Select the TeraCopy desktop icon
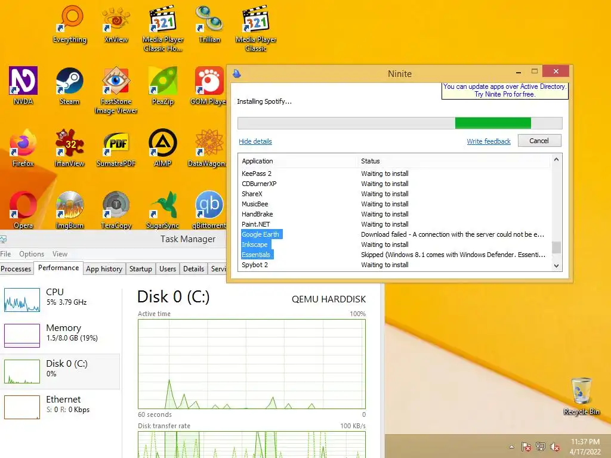The width and height of the screenshot is (611, 458). (116, 209)
